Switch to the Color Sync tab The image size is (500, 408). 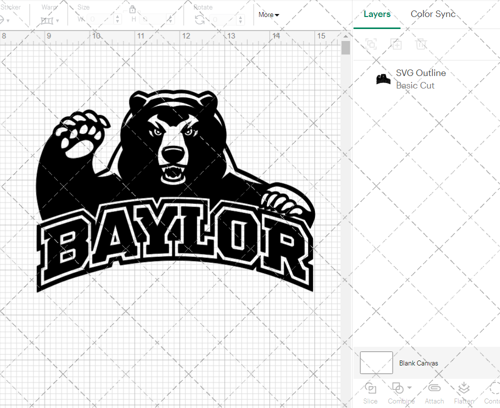[433, 14]
